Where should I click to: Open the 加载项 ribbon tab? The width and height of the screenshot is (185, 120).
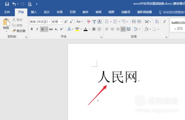tap(126, 12)
